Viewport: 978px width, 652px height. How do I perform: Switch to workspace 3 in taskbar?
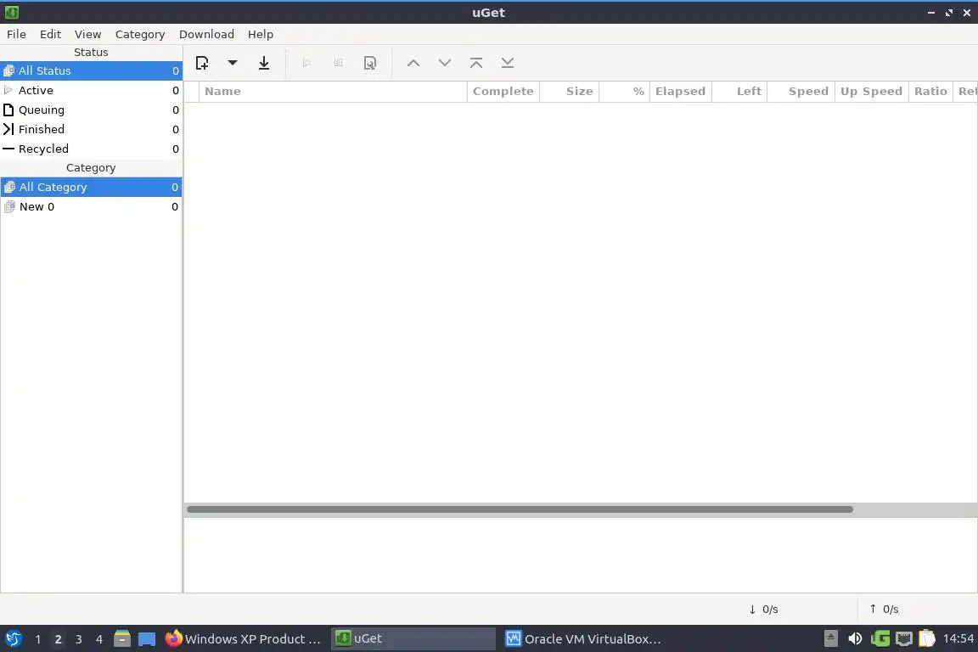[x=79, y=639]
